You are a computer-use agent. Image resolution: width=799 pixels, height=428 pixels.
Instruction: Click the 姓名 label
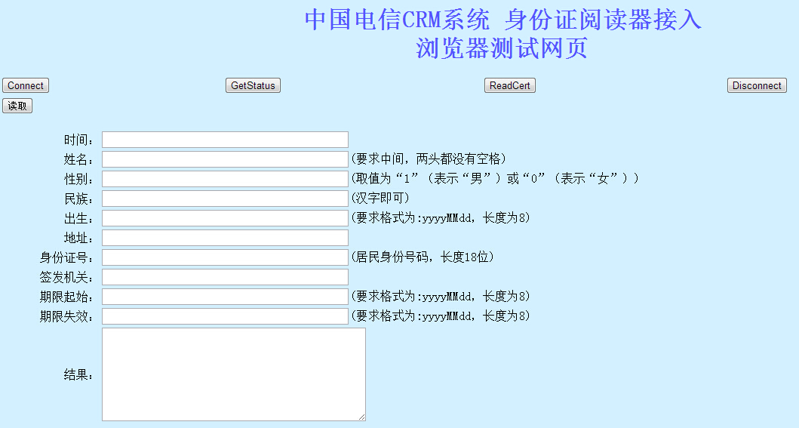(x=79, y=160)
